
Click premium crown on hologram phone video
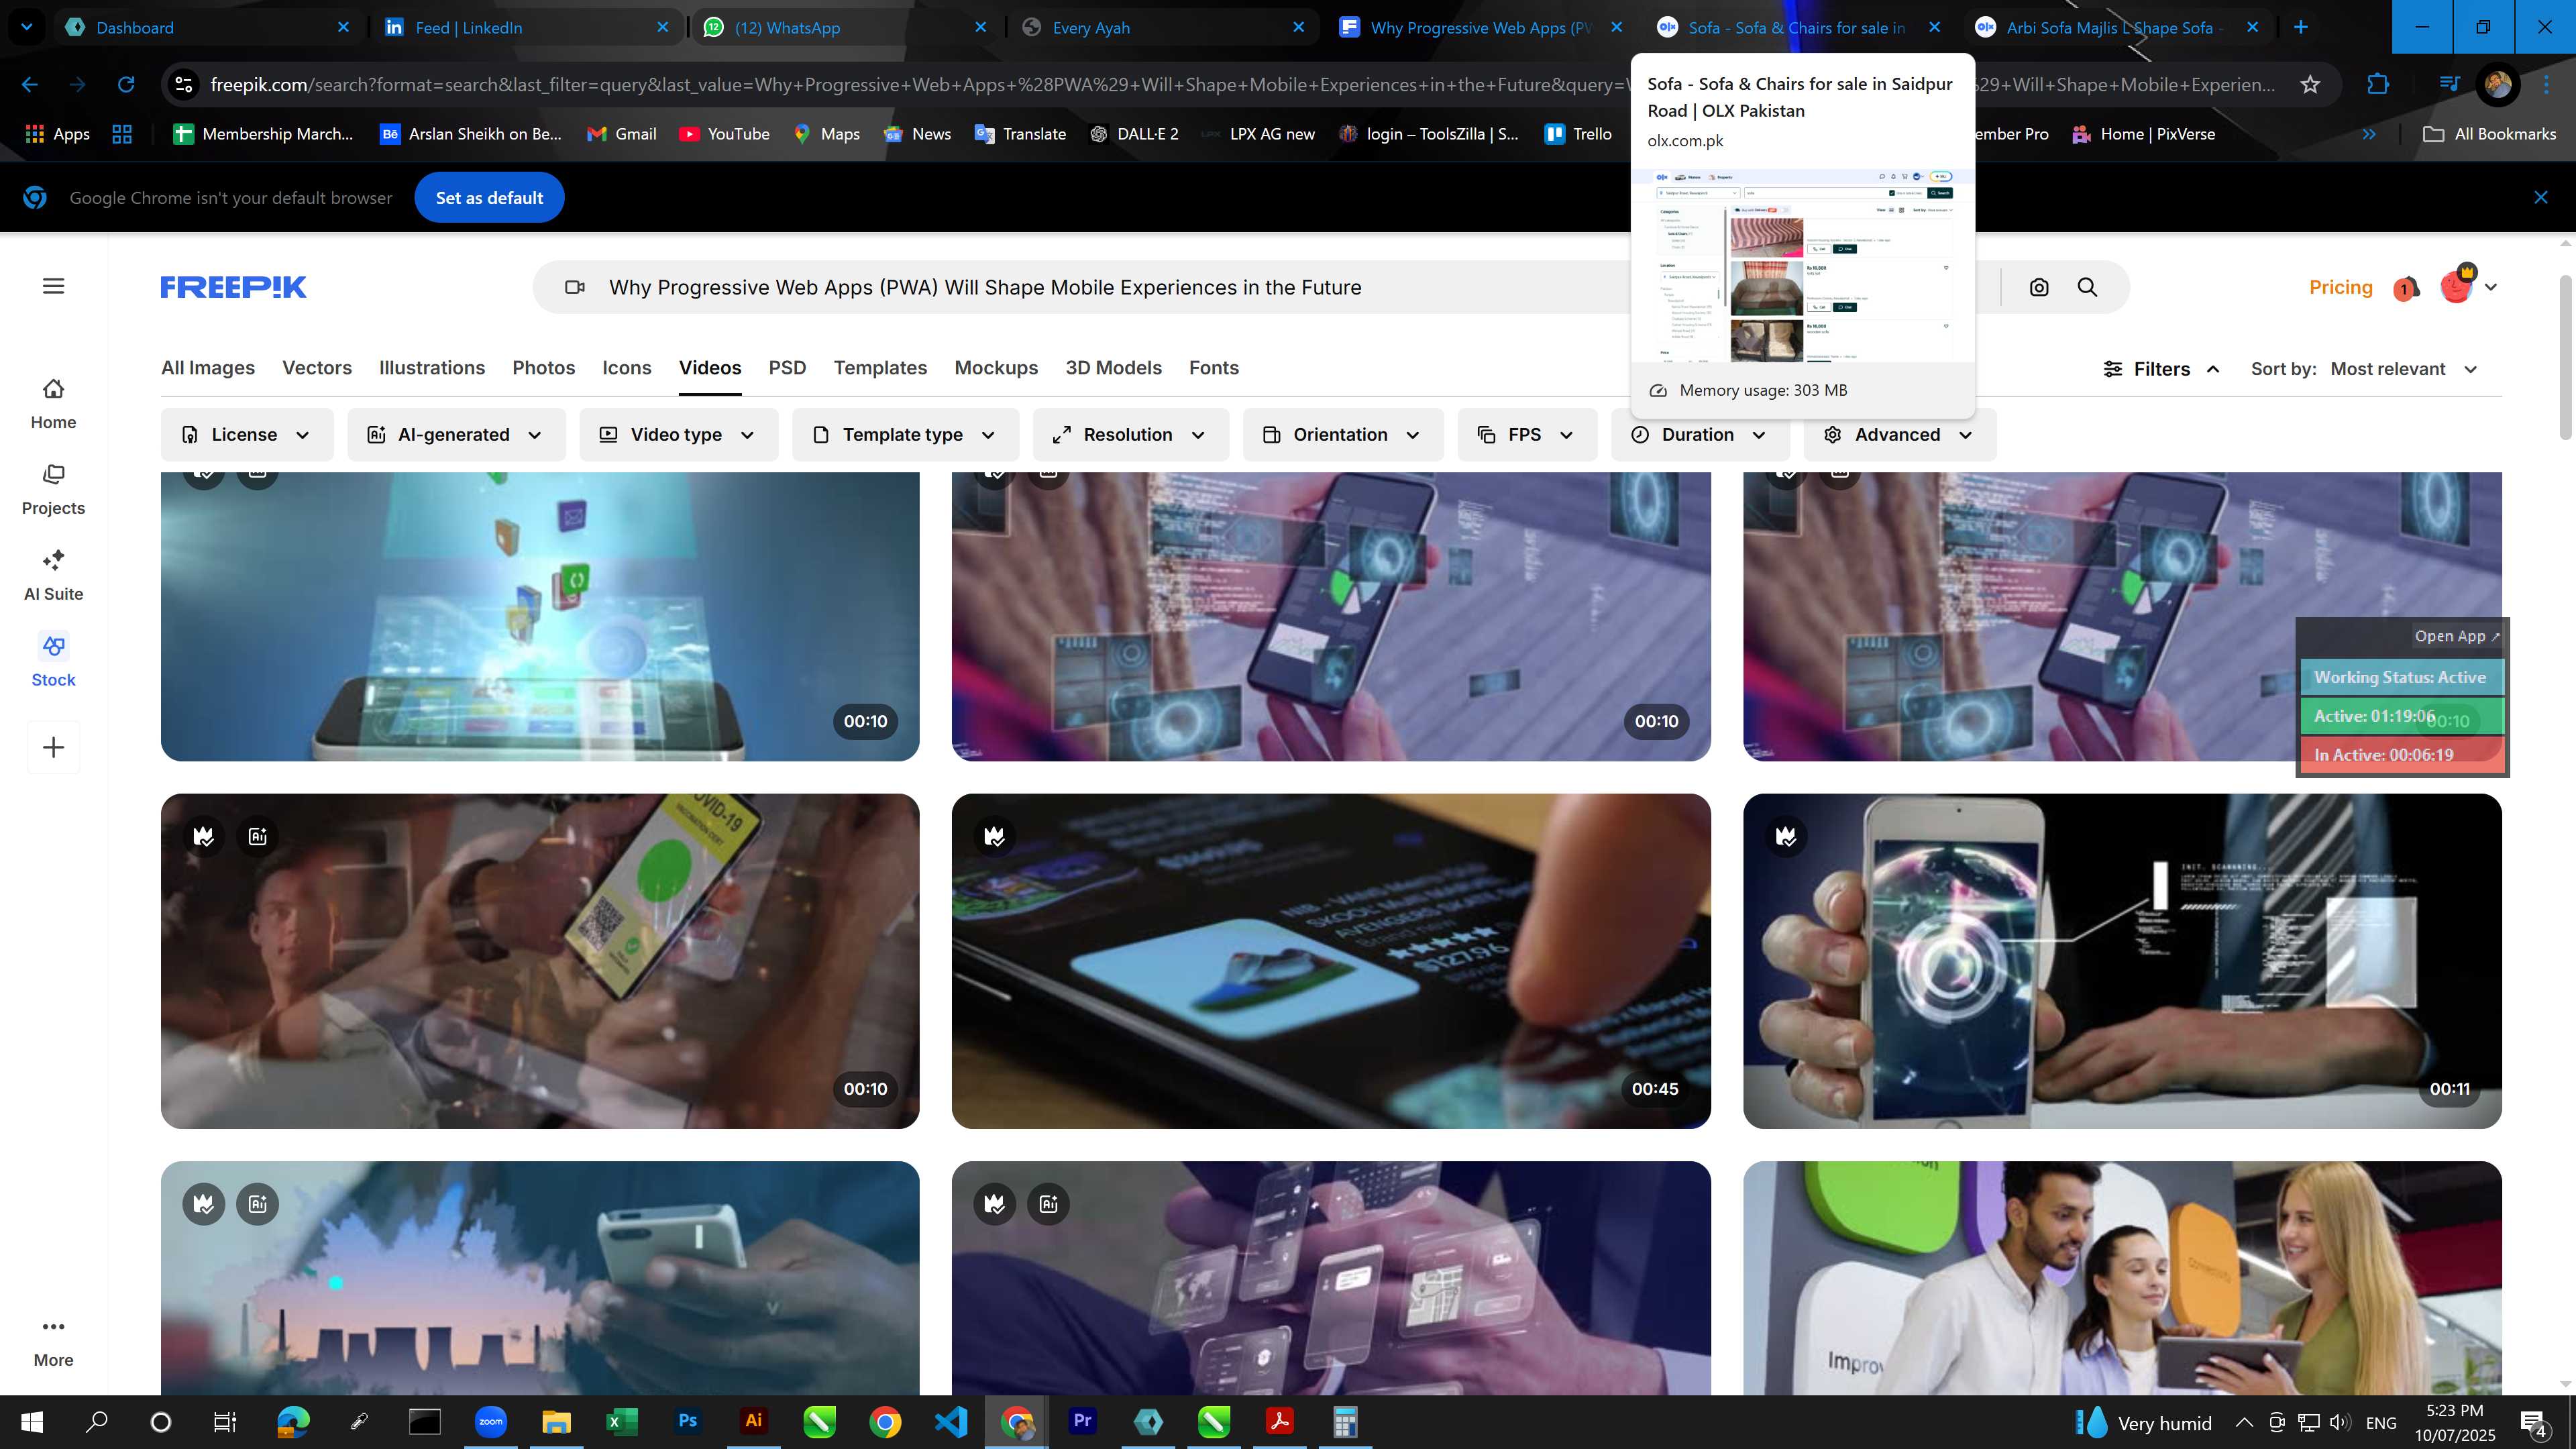pos(1786,836)
